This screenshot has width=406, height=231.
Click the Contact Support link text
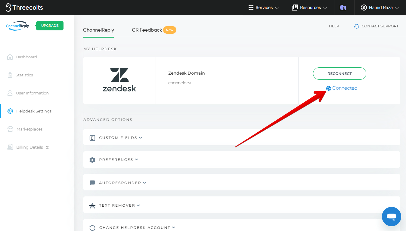[x=380, y=26]
